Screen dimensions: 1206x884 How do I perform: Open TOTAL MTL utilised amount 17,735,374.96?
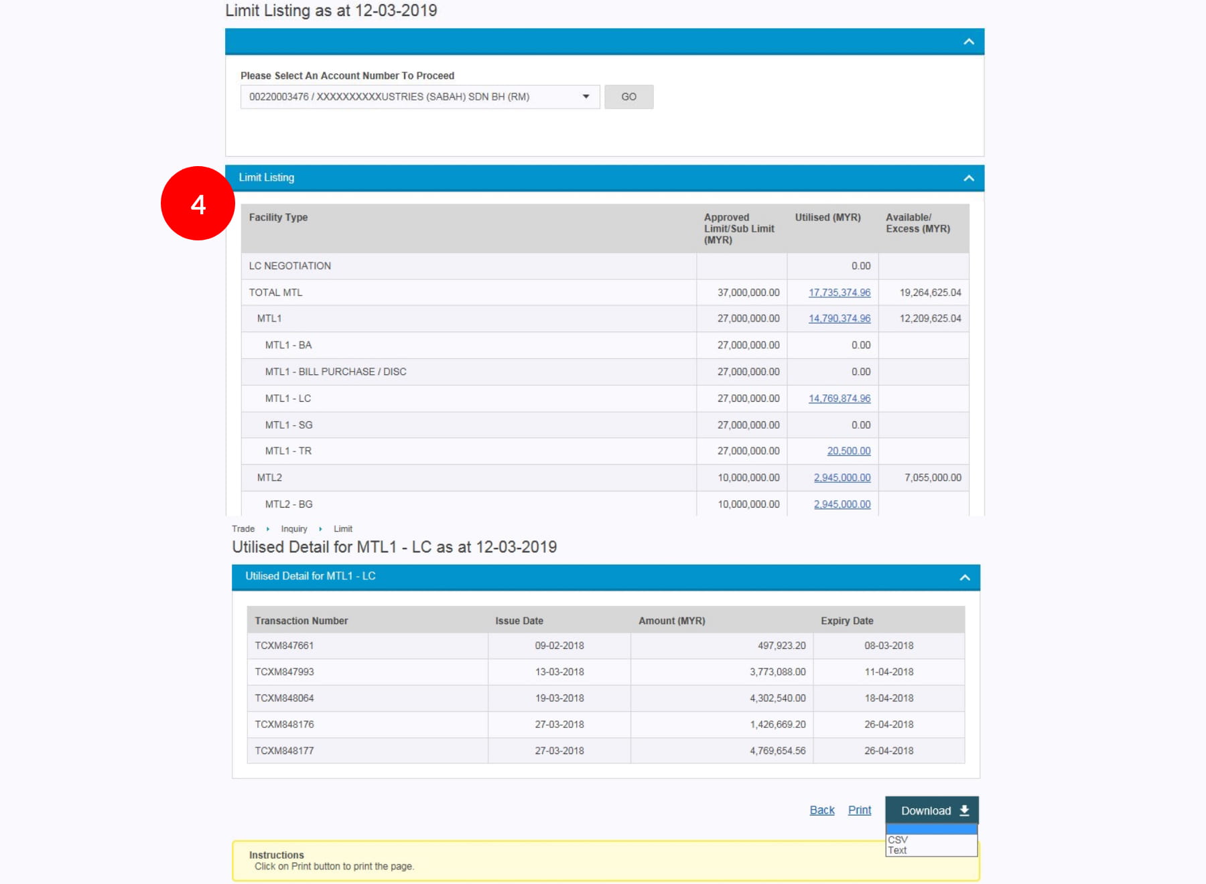[x=839, y=293]
